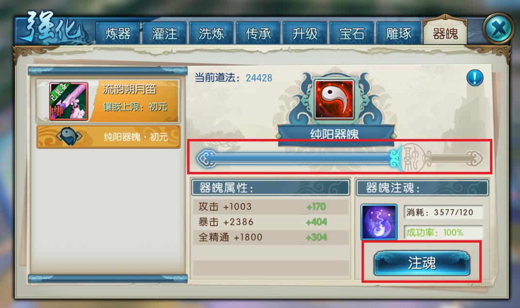Select the 雕琢 tab
This screenshot has width=520, height=308.
(398, 33)
